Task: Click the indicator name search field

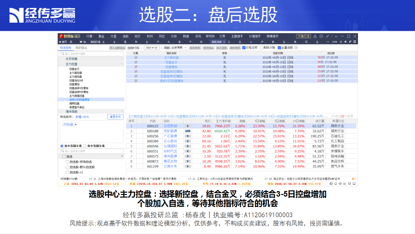Action: pos(91,53)
